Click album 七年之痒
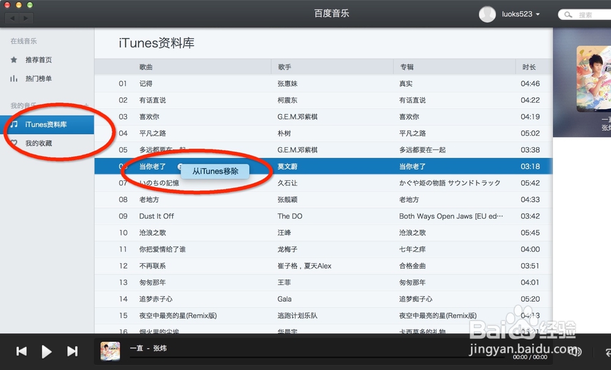The width and height of the screenshot is (611, 370). 412,249
